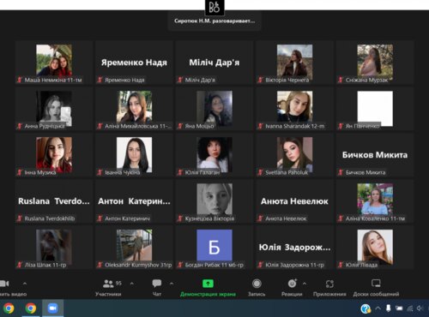Select Маша Немикіна 11-тм video tile
The width and height of the screenshot is (429, 317).
point(54,63)
